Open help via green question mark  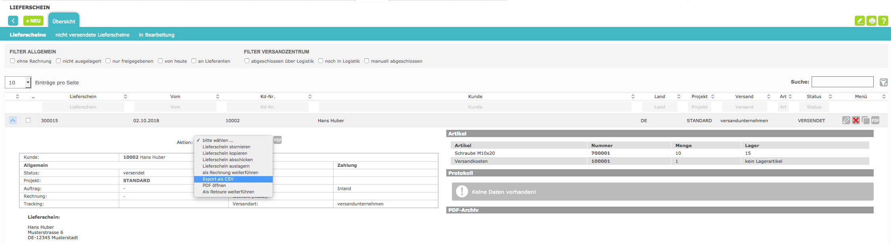pyautogui.click(x=883, y=21)
